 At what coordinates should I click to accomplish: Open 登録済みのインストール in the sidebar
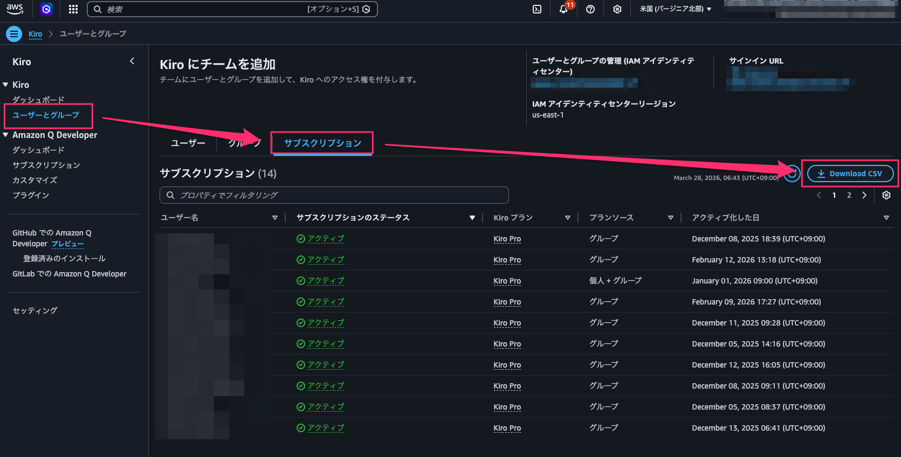[64, 259]
